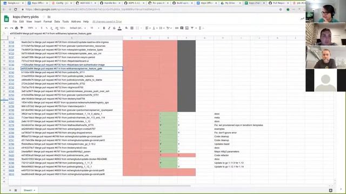Open the text rotation dropdown
This screenshot has width=346, height=194.
169,28
